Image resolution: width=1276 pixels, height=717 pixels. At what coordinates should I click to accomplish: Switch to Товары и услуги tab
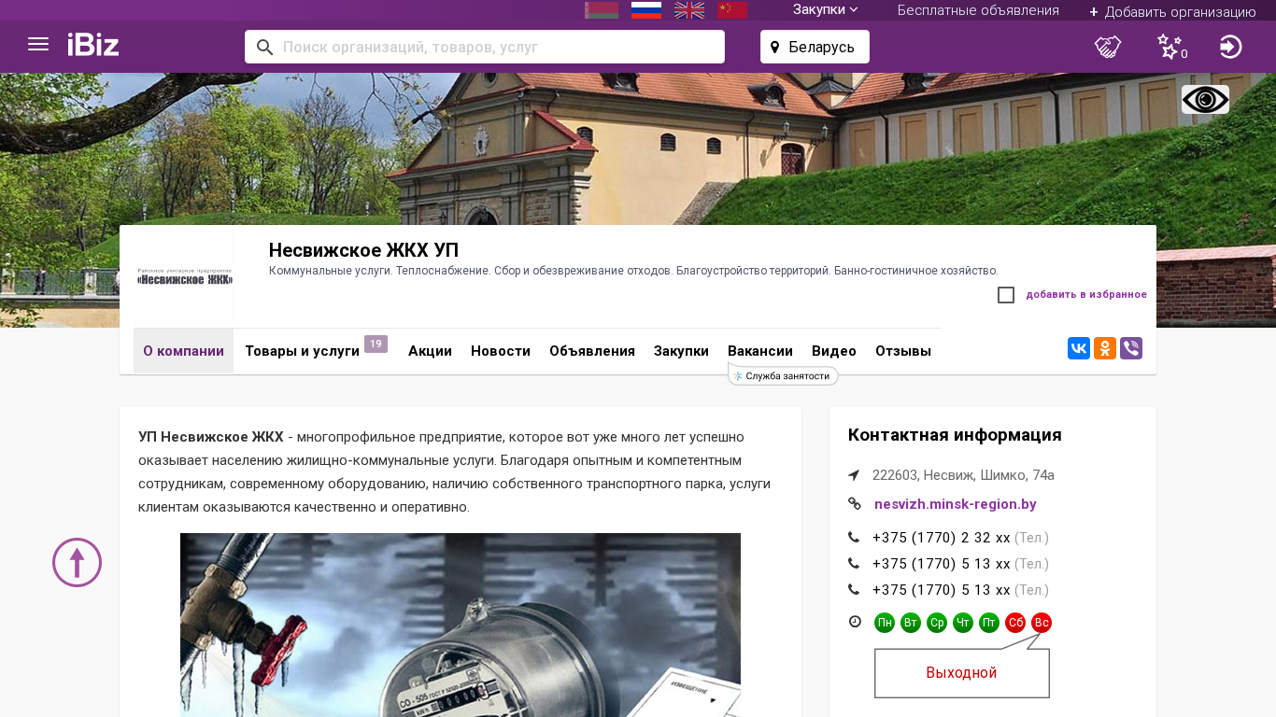[302, 351]
